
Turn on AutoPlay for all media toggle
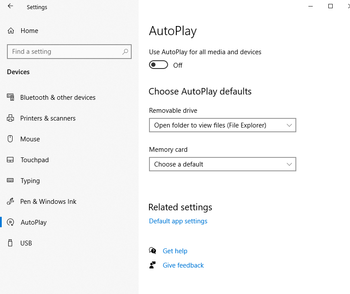point(159,65)
